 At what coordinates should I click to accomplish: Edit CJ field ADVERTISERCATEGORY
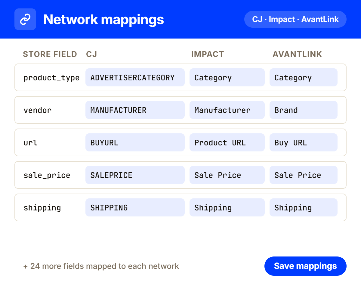tap(135, 77)
